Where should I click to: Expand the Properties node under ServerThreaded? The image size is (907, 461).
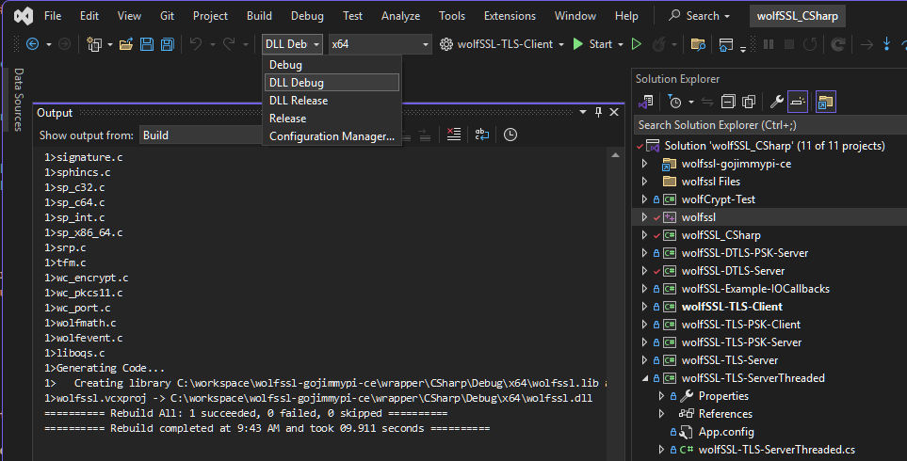(x=661, y=396)
